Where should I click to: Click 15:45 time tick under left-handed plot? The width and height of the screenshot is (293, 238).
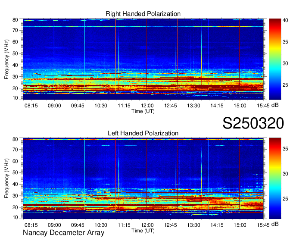pyautogui.click(x=263, y=225)
